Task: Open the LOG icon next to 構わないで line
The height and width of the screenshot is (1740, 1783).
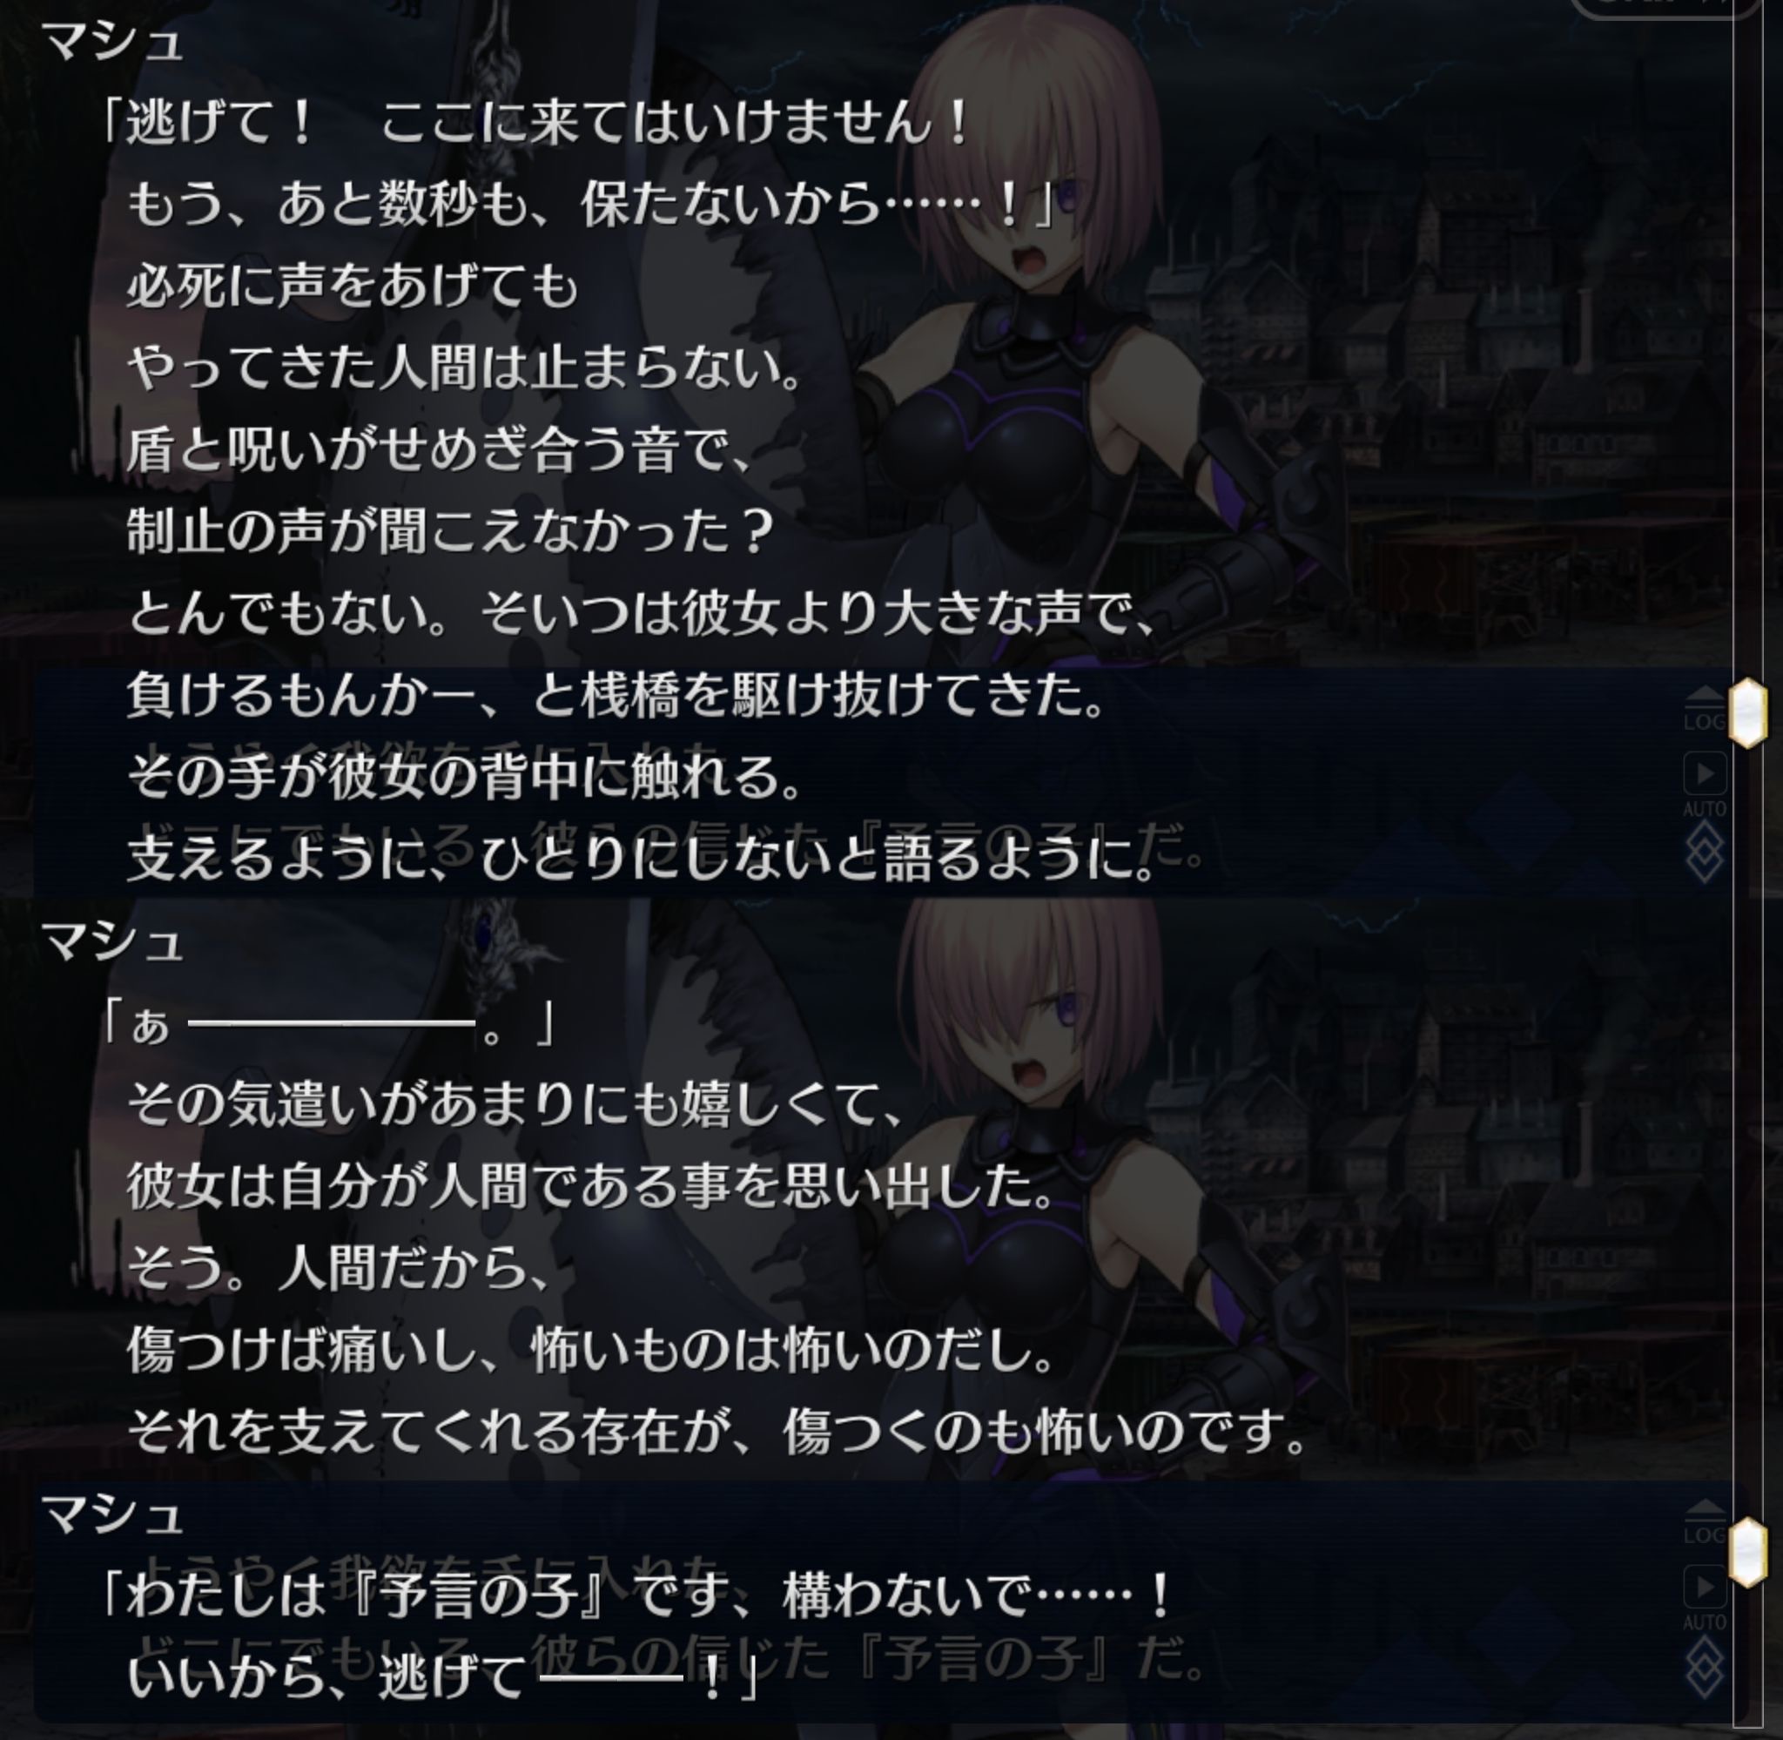Action: [x=1704, y=1523]
